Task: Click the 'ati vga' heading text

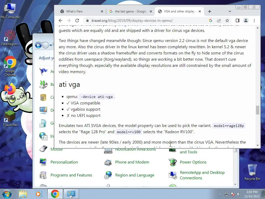Action: 69,84
